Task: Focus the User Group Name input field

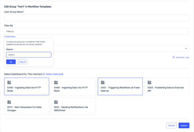Action: click(97, 18)
